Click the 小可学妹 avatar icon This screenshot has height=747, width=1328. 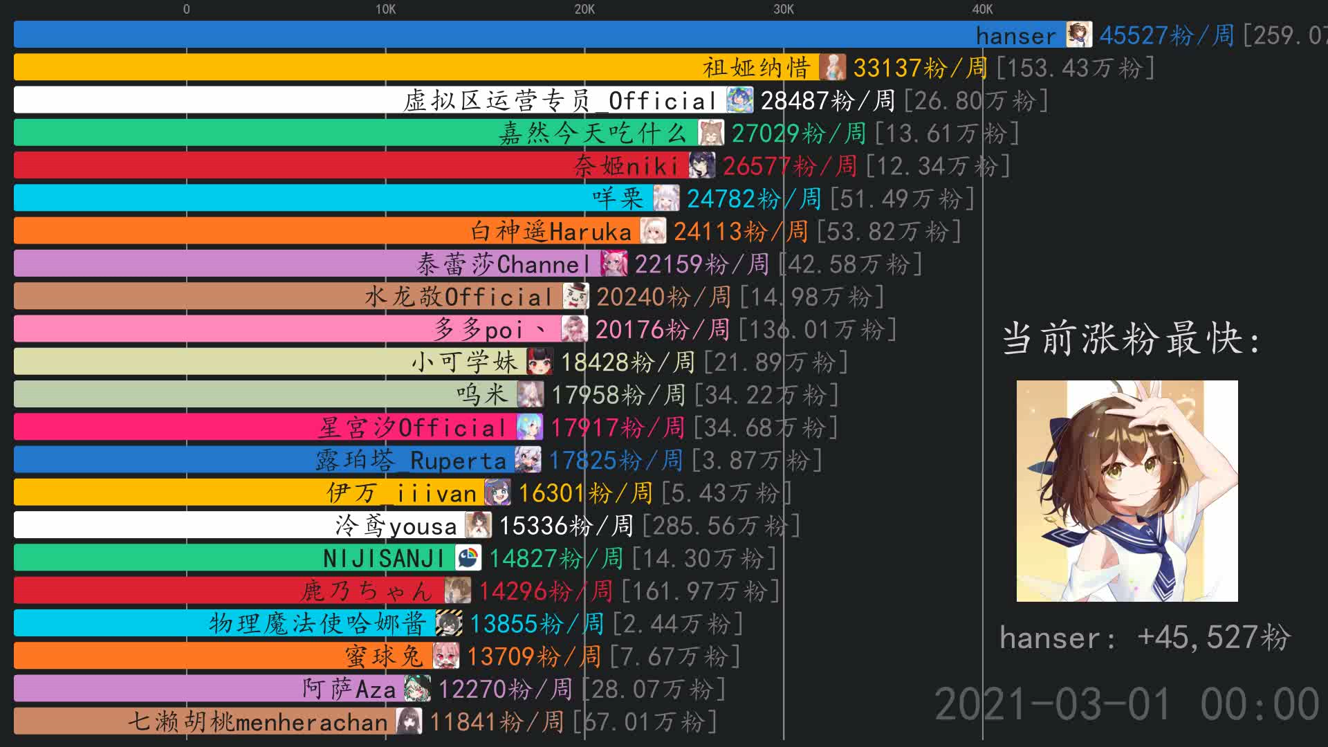(x=540, y=362)
